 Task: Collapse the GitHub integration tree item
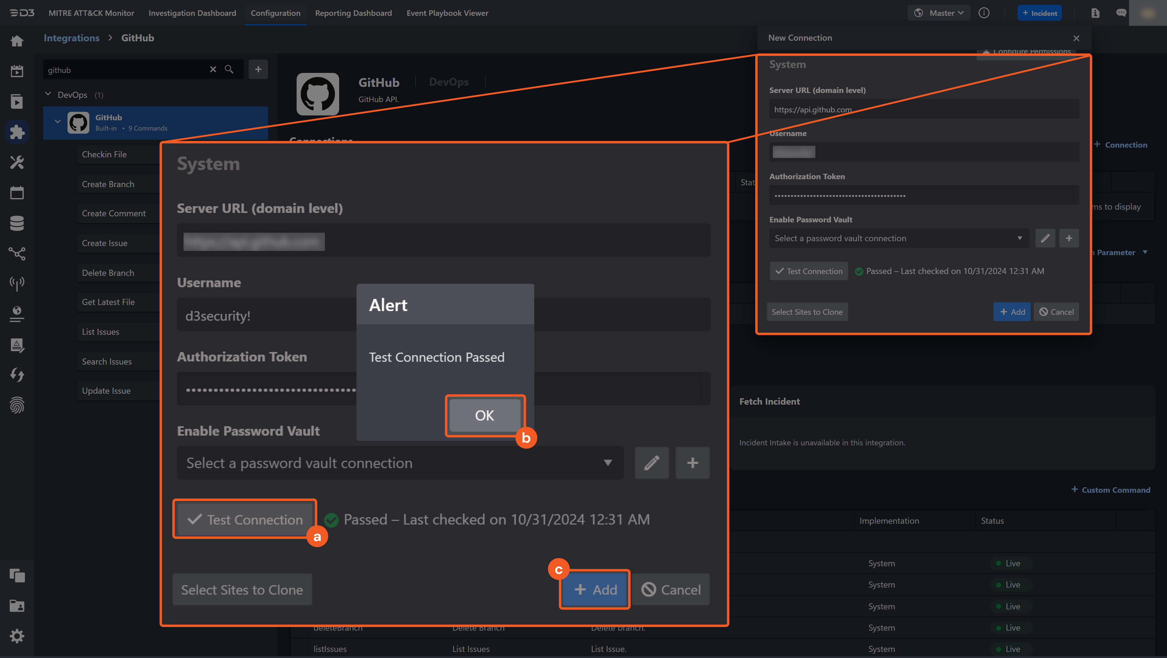click(57, 122)
